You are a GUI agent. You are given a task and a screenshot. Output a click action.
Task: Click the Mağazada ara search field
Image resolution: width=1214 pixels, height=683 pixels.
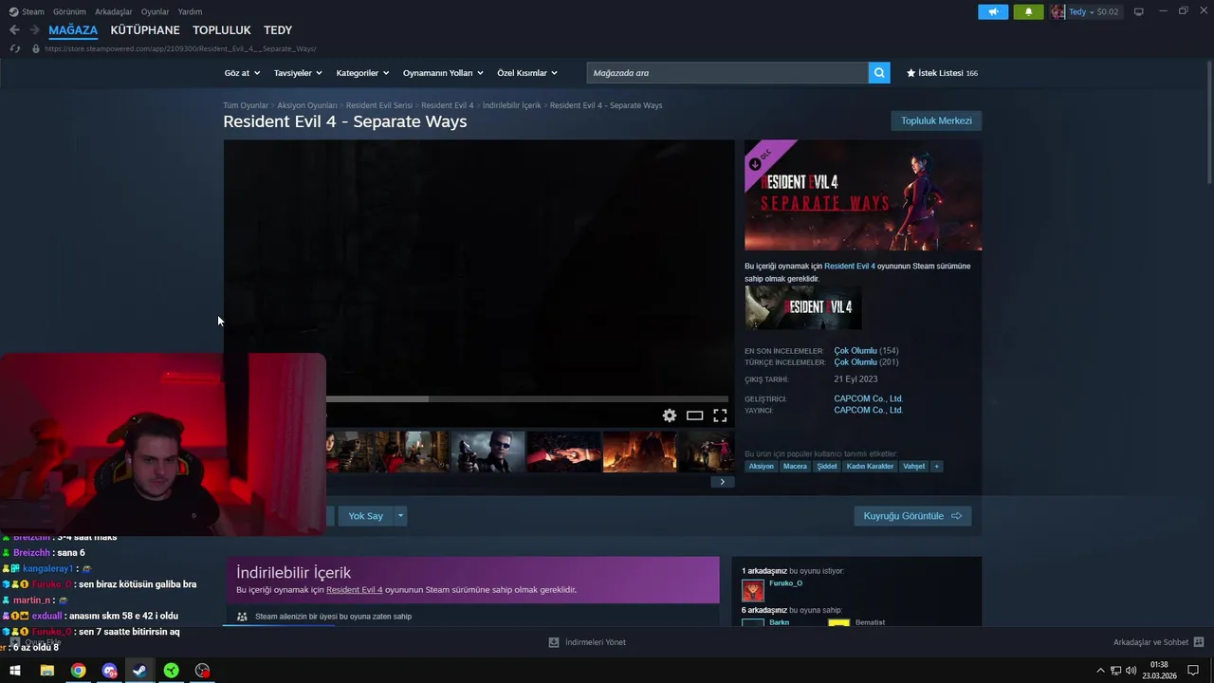click(727, 73)
